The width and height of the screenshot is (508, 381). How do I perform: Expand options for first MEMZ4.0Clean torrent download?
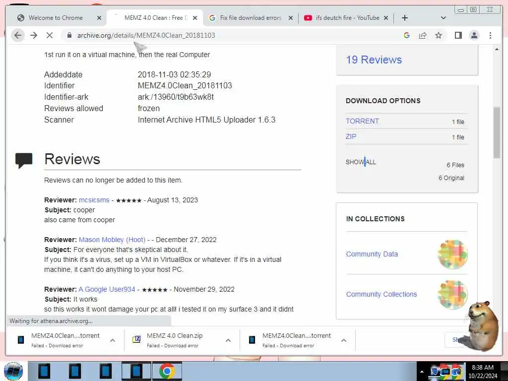[x=113, y=340]
